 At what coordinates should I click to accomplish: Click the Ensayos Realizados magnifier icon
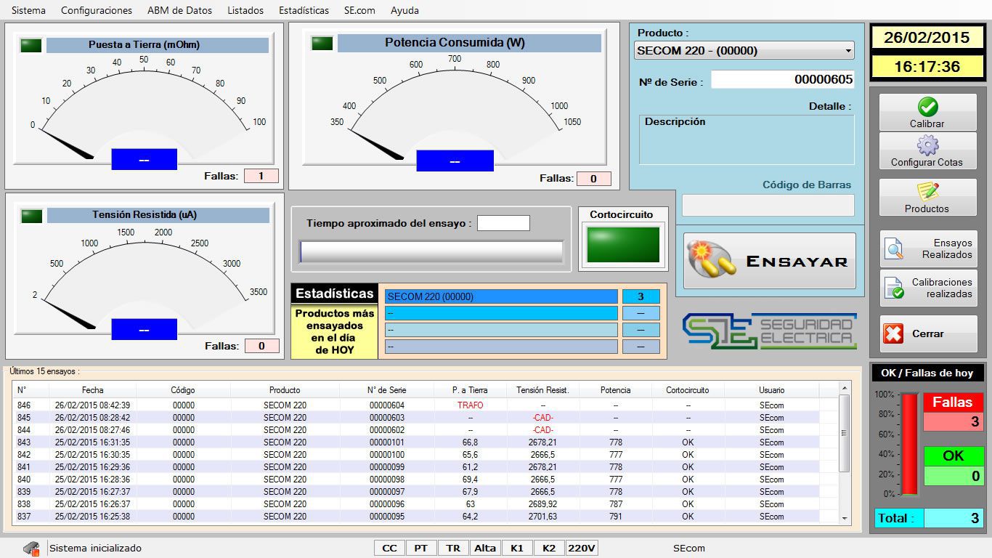(894, 249)
